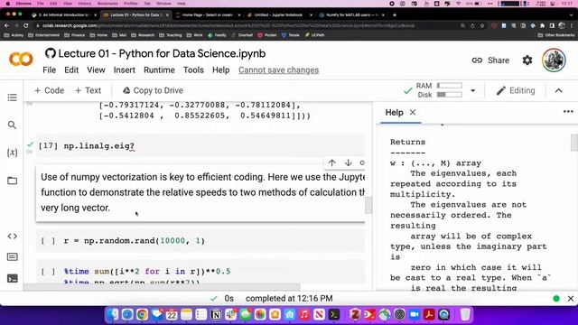Click the RAM usage bar
This screenshot has height=325, width=578.
pos(450,86)
